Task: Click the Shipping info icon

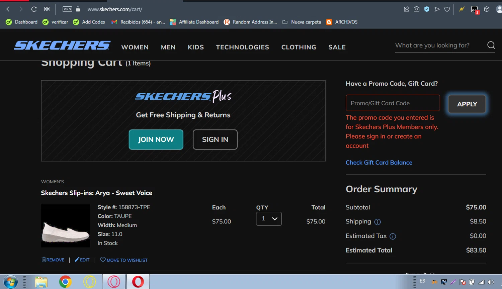Action: coord(378,222)
